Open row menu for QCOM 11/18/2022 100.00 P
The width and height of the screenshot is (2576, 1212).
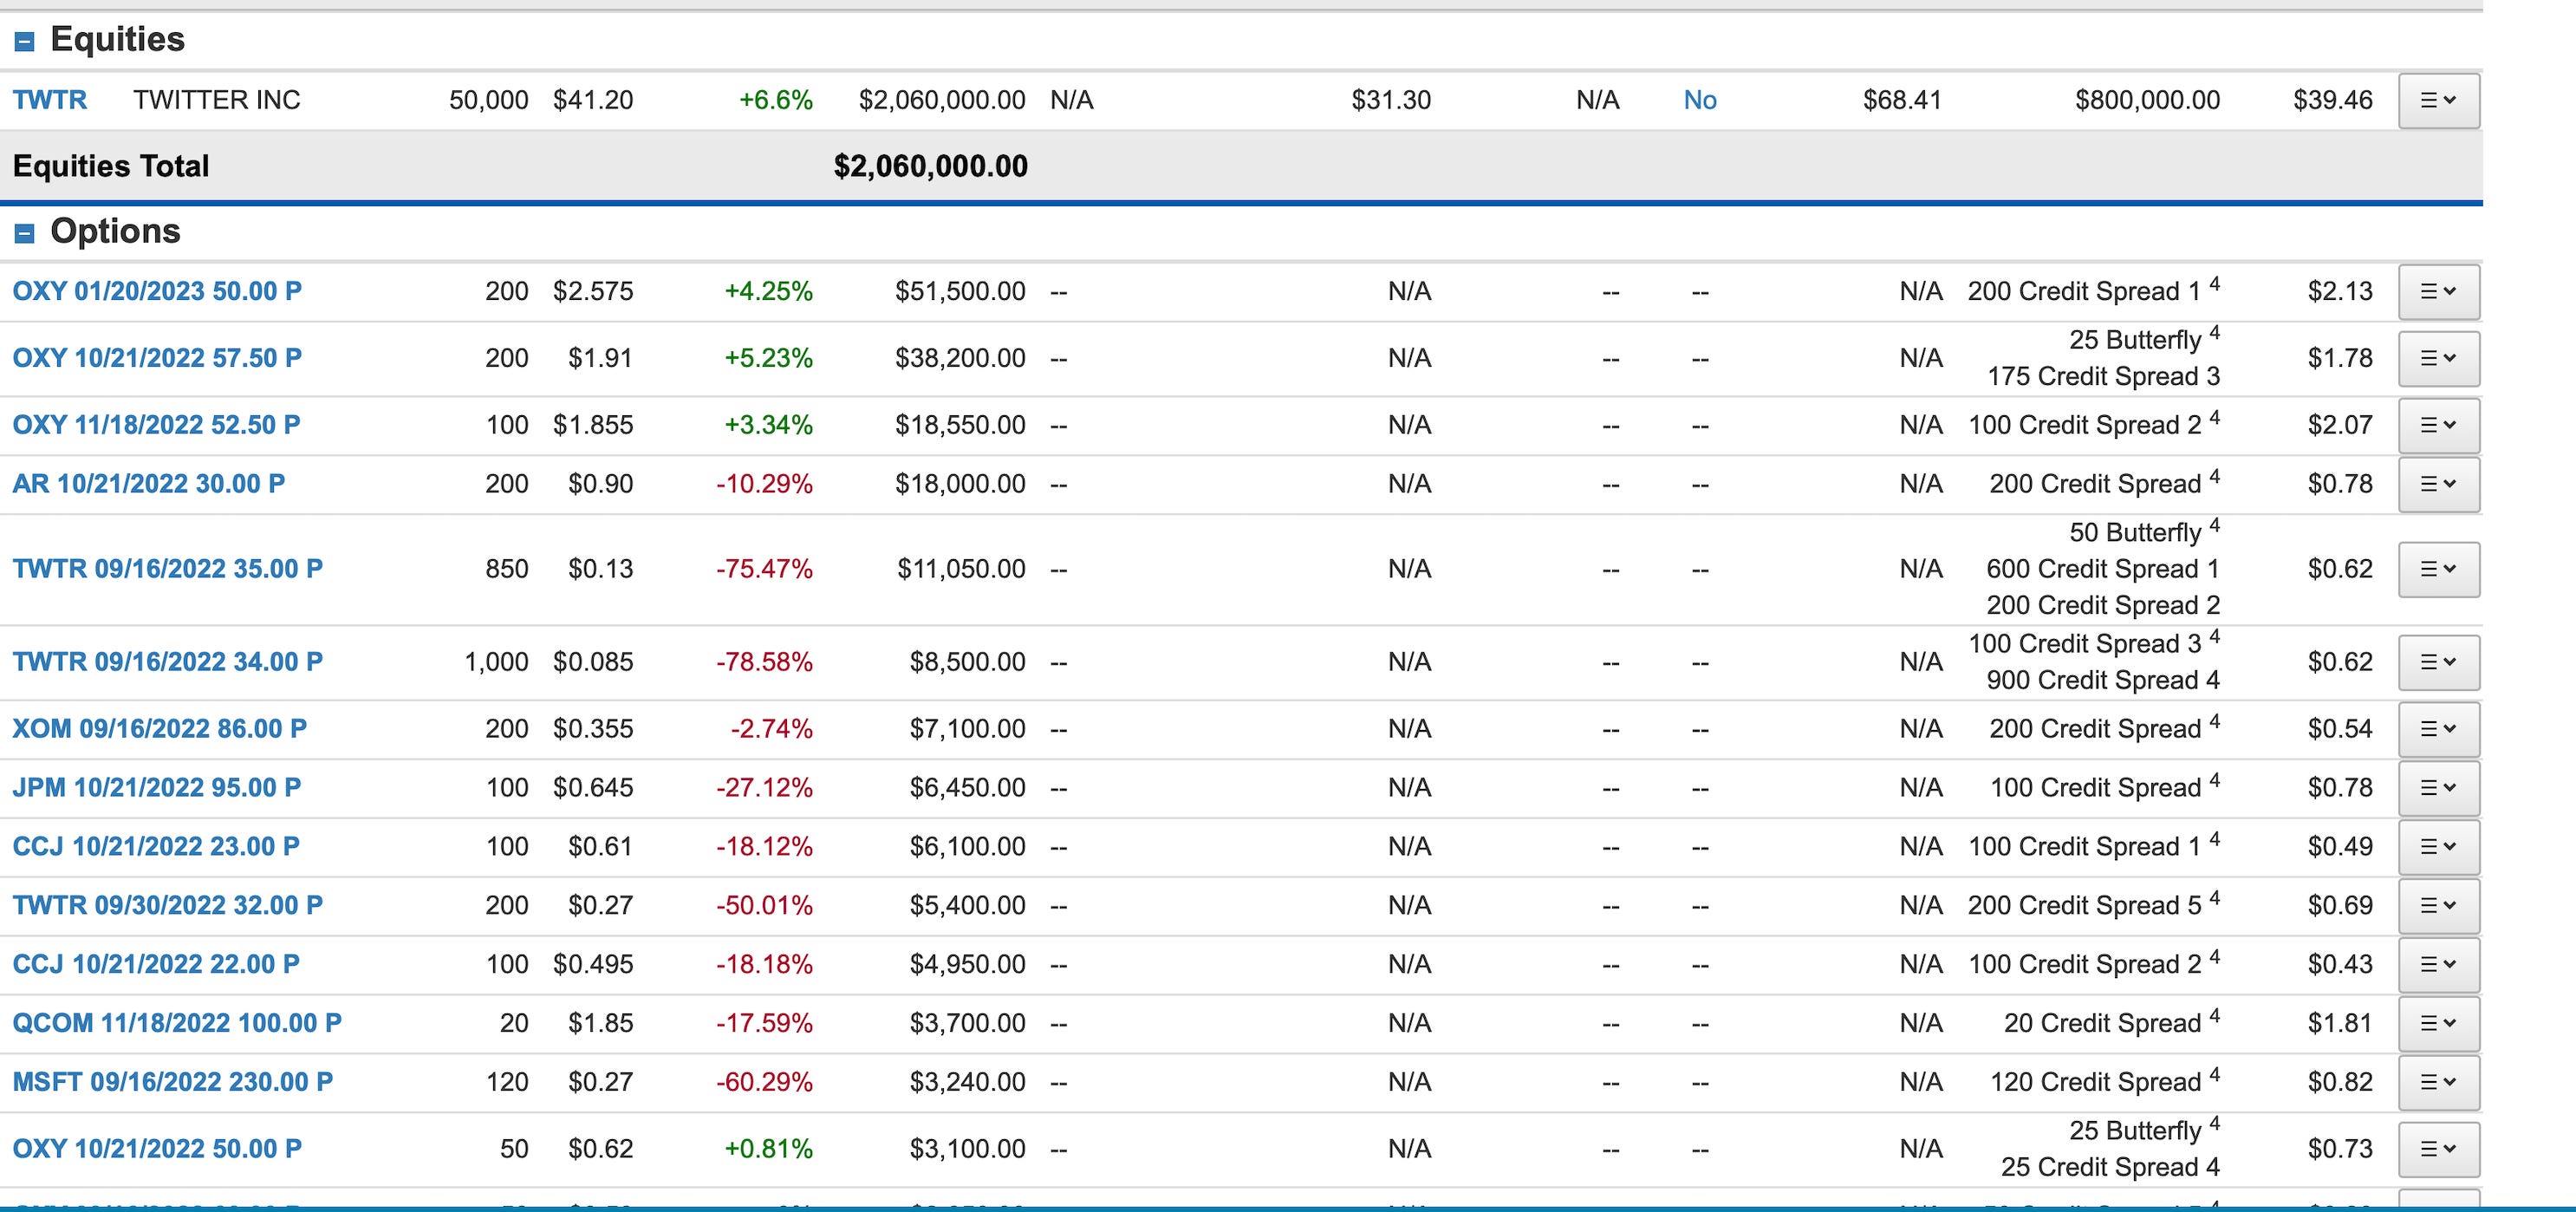click(x=2438, y=1023)
